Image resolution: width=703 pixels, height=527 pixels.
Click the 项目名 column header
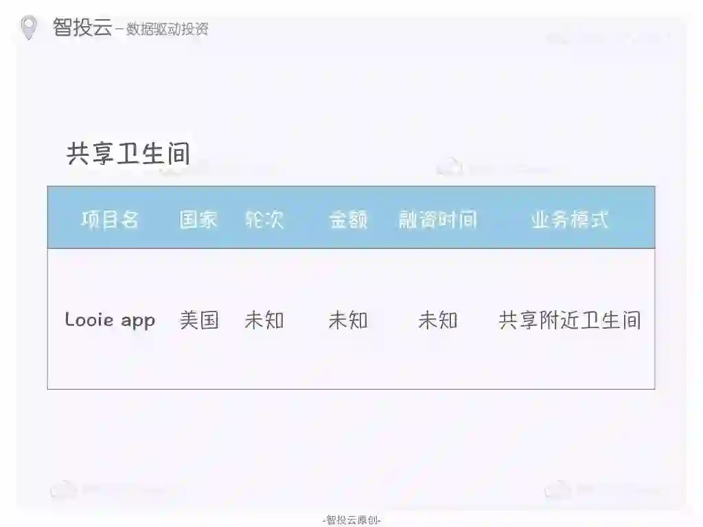[x=110, y=220]
